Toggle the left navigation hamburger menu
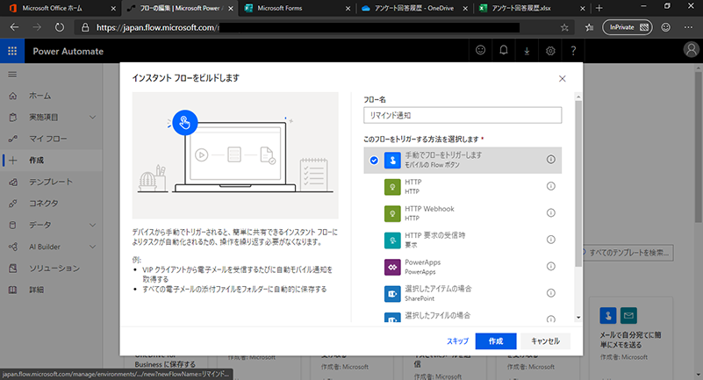Viewport: 703px width, 380px height. tap(12, 75)
